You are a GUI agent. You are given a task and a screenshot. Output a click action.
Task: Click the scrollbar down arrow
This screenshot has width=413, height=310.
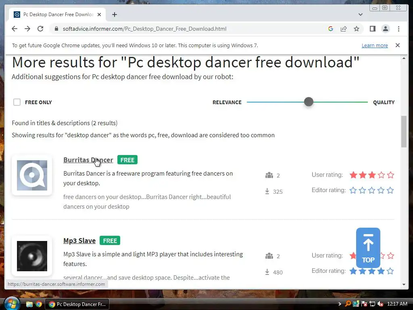point(404,285)
